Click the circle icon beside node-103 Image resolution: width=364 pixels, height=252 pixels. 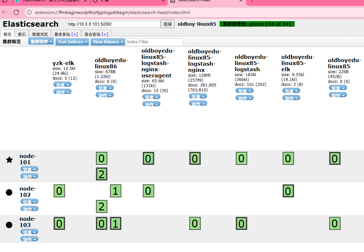[9, 225]
